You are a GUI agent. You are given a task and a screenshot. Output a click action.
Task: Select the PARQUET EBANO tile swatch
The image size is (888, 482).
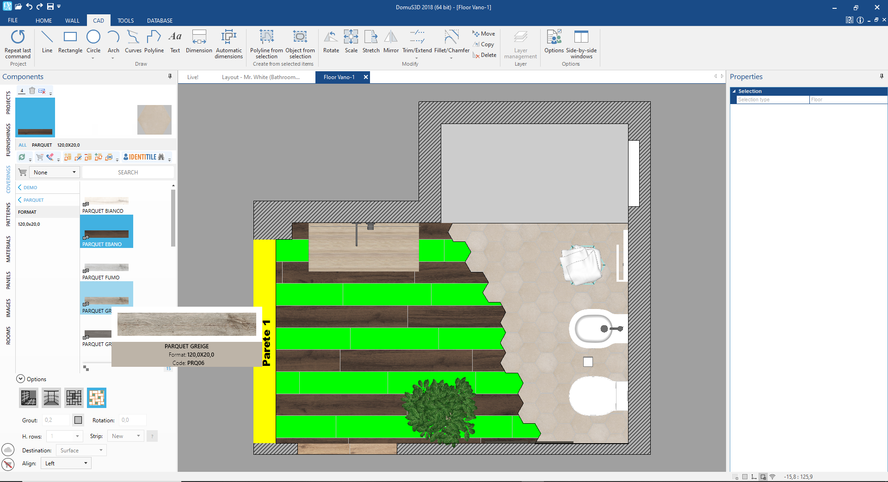coord(106,231)
